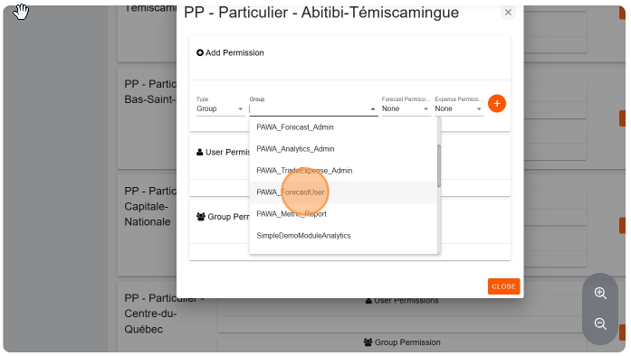The width and height of the screenshot is (631, 356).
Task: Click the Add Permission plus-circle icon
Action: point(199,52)
